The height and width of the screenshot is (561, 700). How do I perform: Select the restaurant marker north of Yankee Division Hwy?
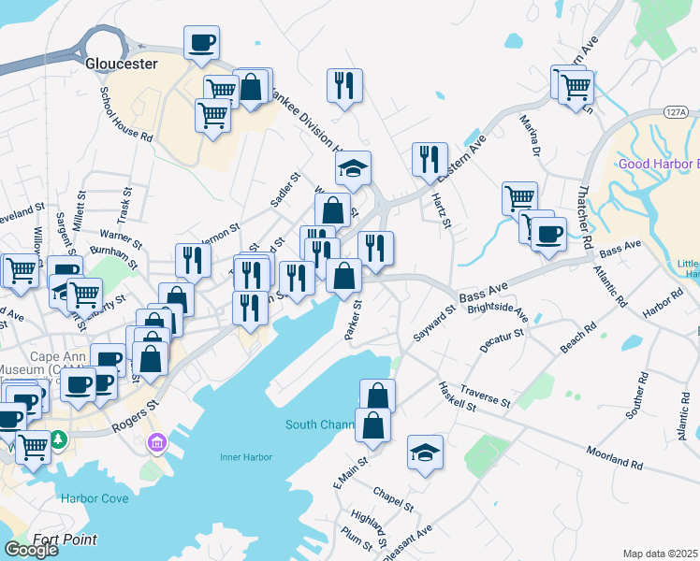coord(344,86)
